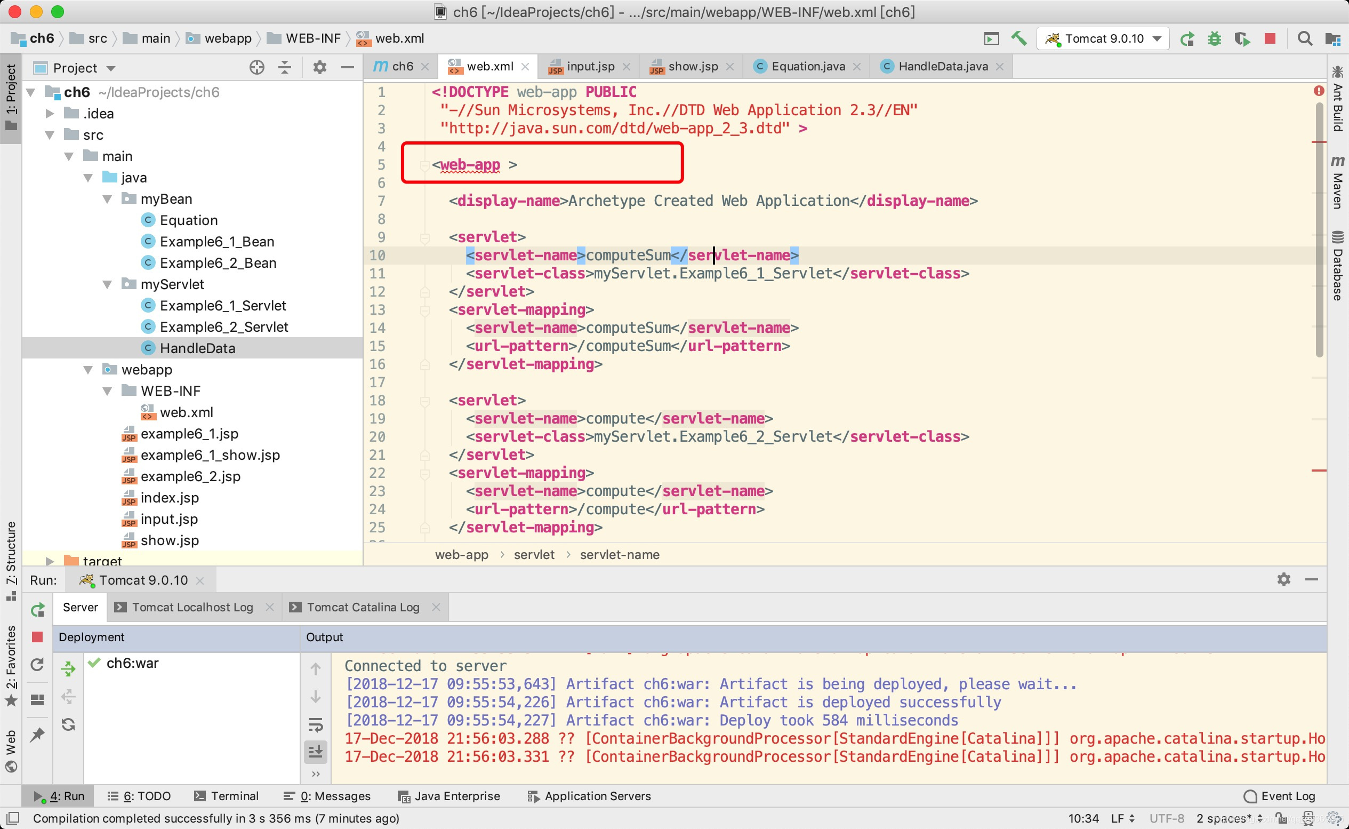Open the Tomcat Catalina Log tab
Screen dimensions: 1349x829
362,607
